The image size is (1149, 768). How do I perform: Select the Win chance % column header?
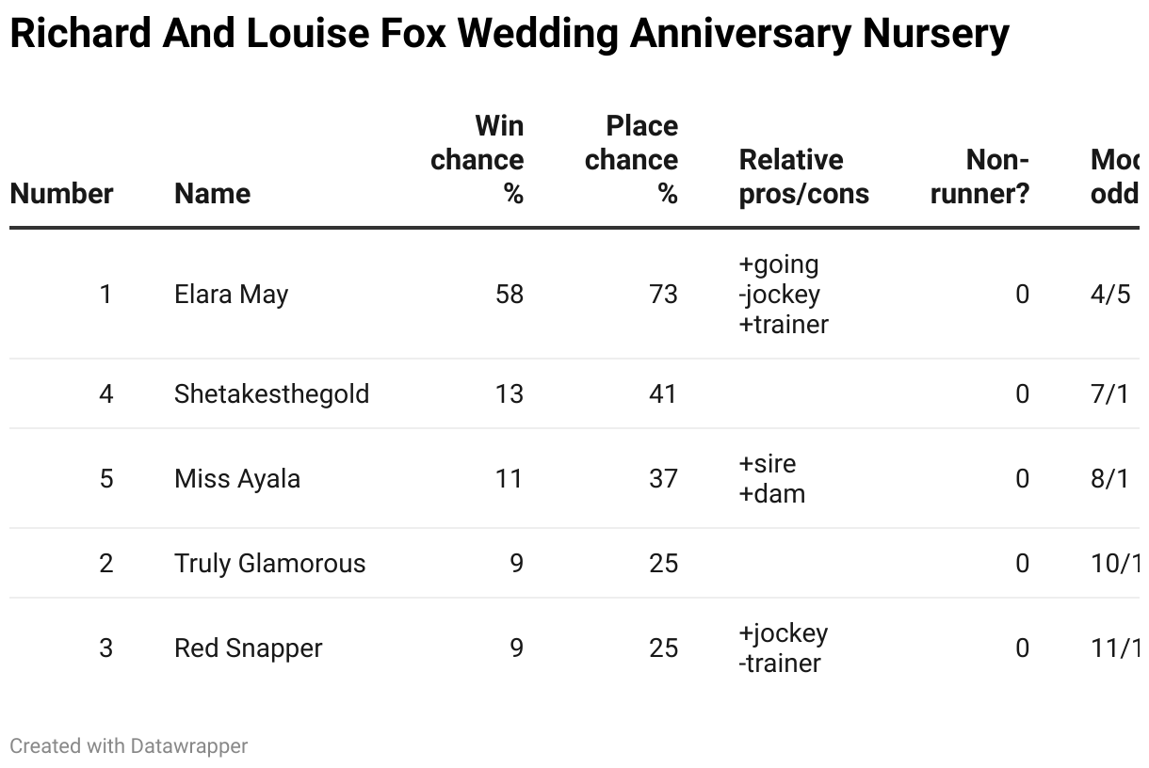coord(477,160)
